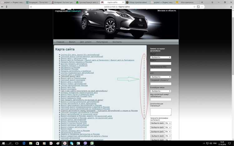Open the КПП dropdown list
Screen dimensions: 234x146
click(161, 77)
